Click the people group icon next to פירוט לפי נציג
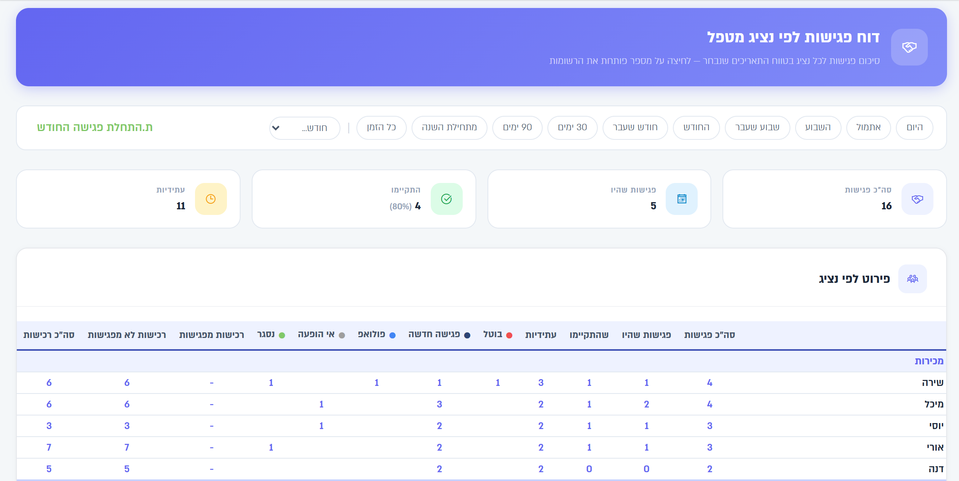959x481 pixels. 912,279
